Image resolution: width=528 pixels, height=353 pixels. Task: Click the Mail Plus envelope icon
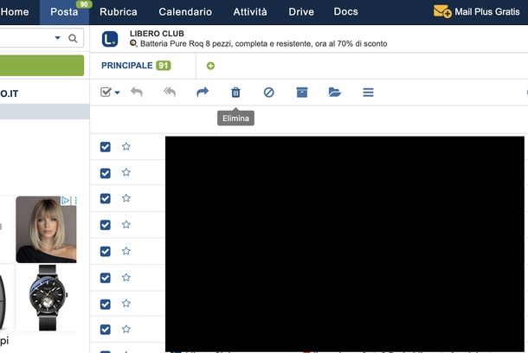coord(442,11)
